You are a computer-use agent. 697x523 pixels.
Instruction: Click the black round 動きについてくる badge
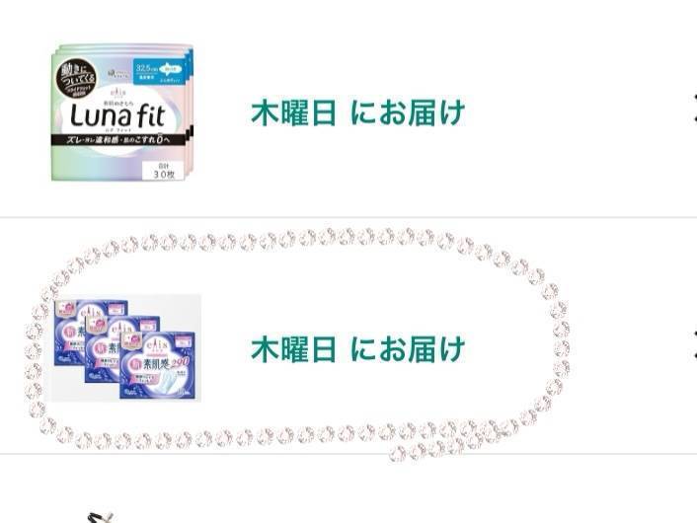point(76,78)
